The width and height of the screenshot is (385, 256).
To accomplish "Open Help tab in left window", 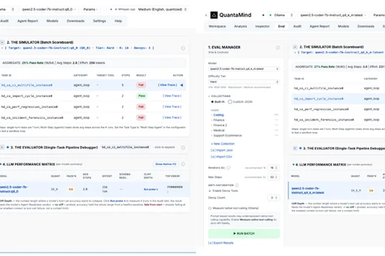I will (118, 21).
